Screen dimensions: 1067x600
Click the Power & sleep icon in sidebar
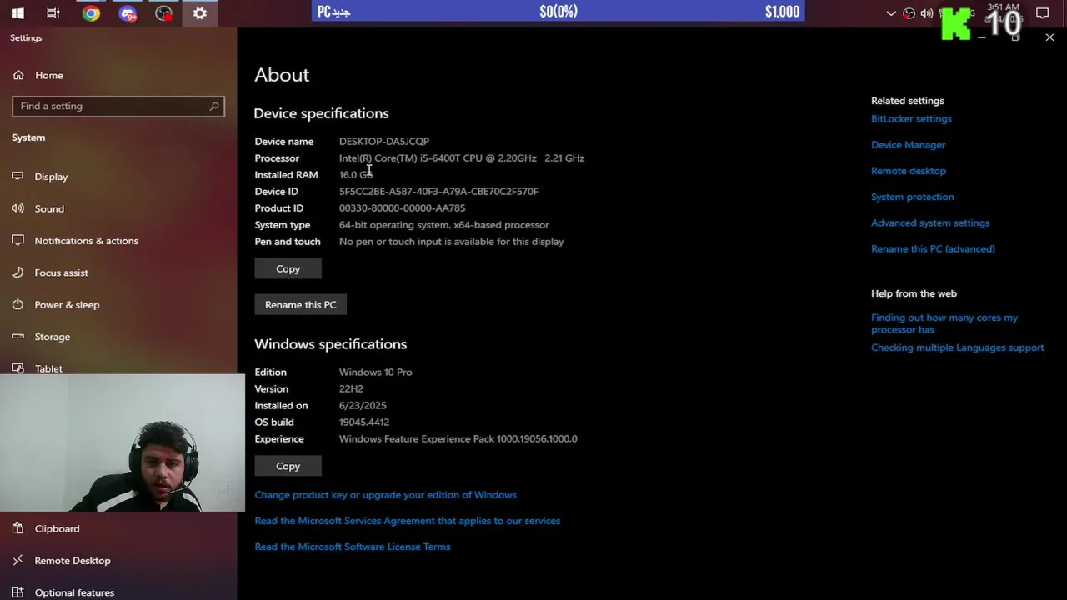(x=18, y=305)
